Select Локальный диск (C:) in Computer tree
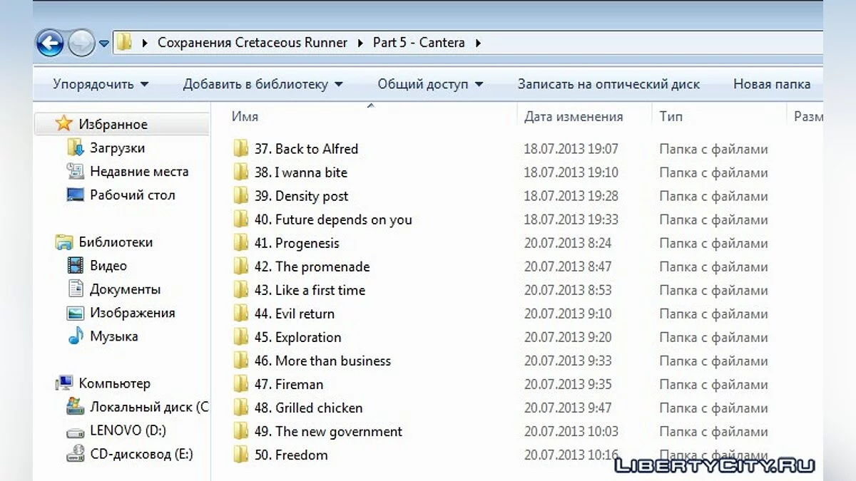The height and width of the screenshot is (481, 856). (148, 407)
